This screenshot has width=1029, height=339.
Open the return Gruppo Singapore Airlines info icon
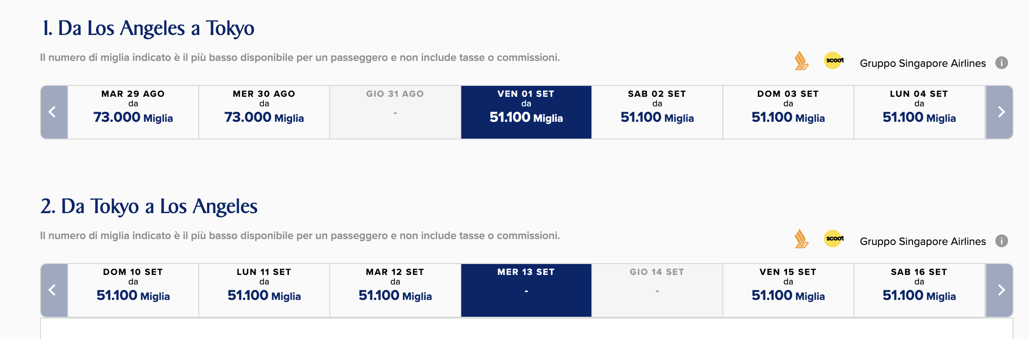click(1002, 241)
